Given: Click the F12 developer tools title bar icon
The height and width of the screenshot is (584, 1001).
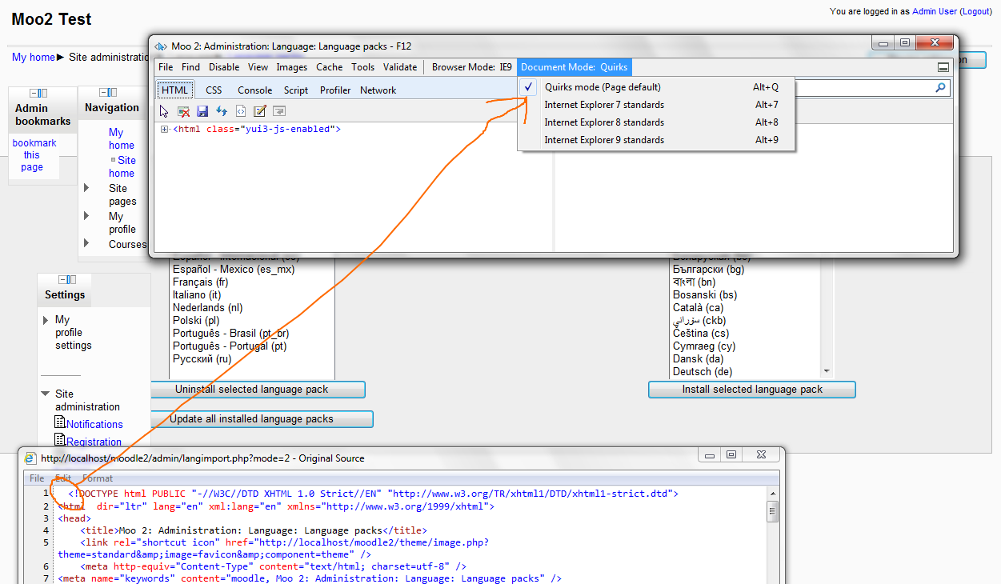Looking at the screenshot, I should point(160,46).
